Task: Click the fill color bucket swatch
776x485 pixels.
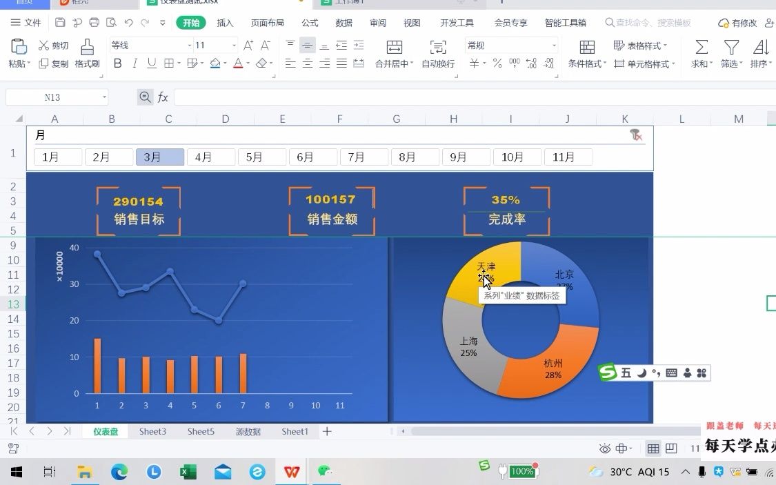Action: point(215,63)
